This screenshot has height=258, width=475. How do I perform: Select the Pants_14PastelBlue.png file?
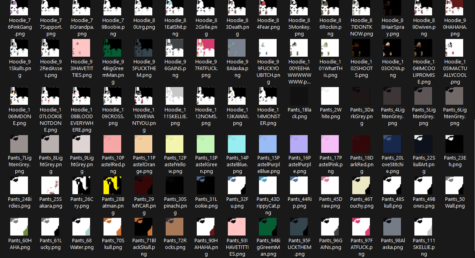click(237, 154)
